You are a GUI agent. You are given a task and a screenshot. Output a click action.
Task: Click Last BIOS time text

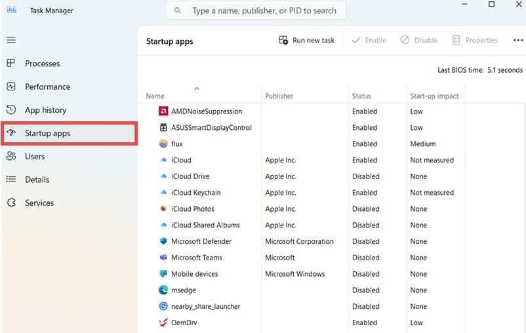479,70
